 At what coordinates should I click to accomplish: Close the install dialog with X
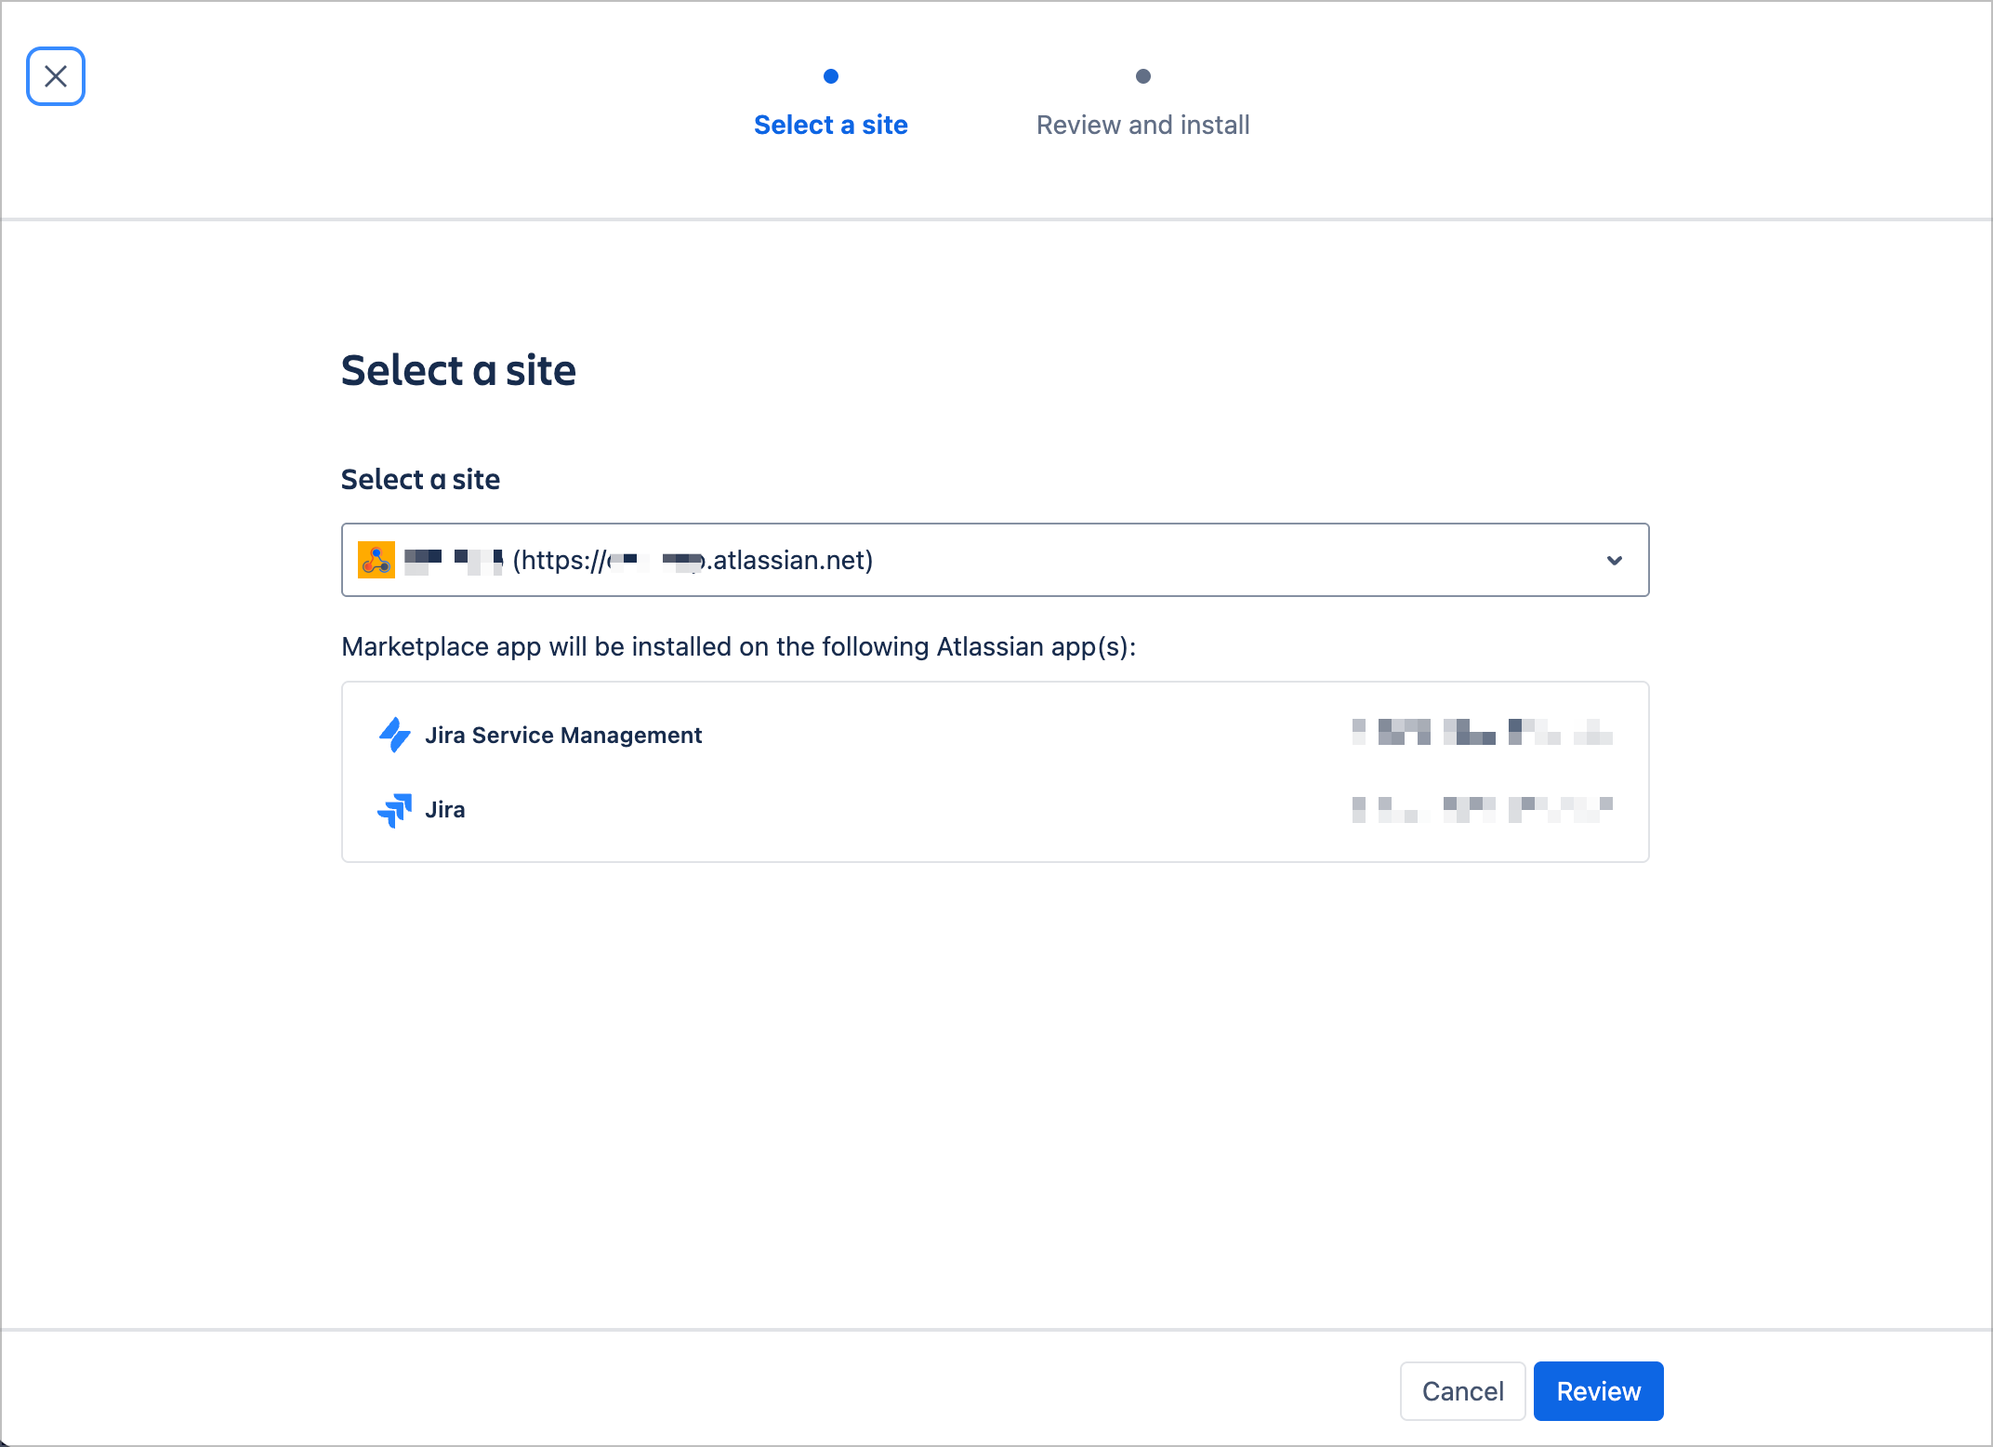coord(56,76)
